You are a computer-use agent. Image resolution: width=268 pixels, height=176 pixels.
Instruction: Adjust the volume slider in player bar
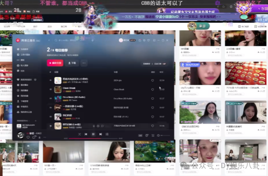(x=165, y=136)
